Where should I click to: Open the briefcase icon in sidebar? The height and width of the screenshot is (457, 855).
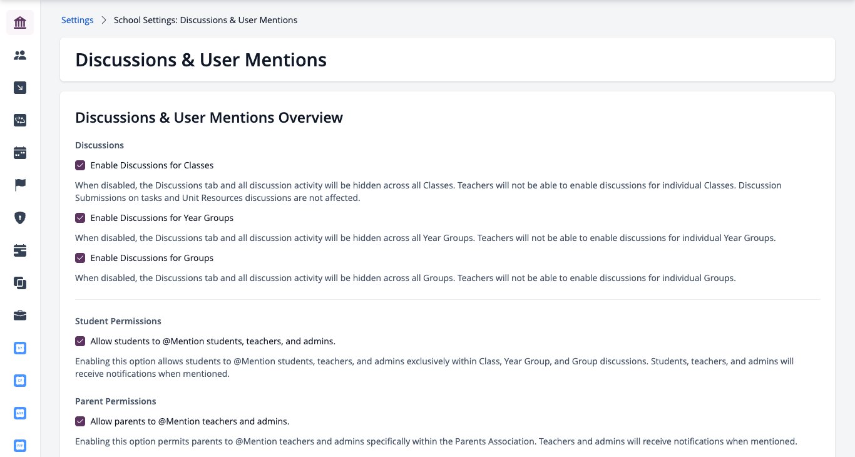point(20,316)
